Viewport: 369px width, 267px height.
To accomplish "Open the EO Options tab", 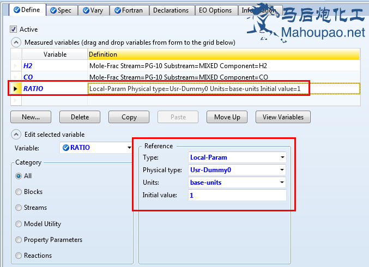I will click(x=215, y=10).
